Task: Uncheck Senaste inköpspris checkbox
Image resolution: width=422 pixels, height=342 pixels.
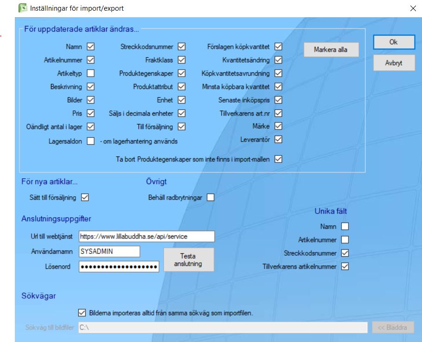Action: click(278, 100)
